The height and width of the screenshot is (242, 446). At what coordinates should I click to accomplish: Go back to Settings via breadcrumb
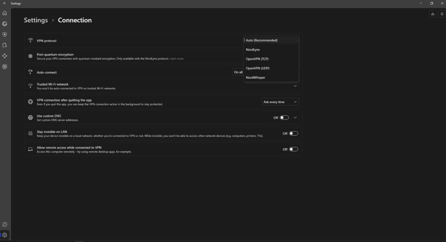pyautogui.click(x=36, y=20)
